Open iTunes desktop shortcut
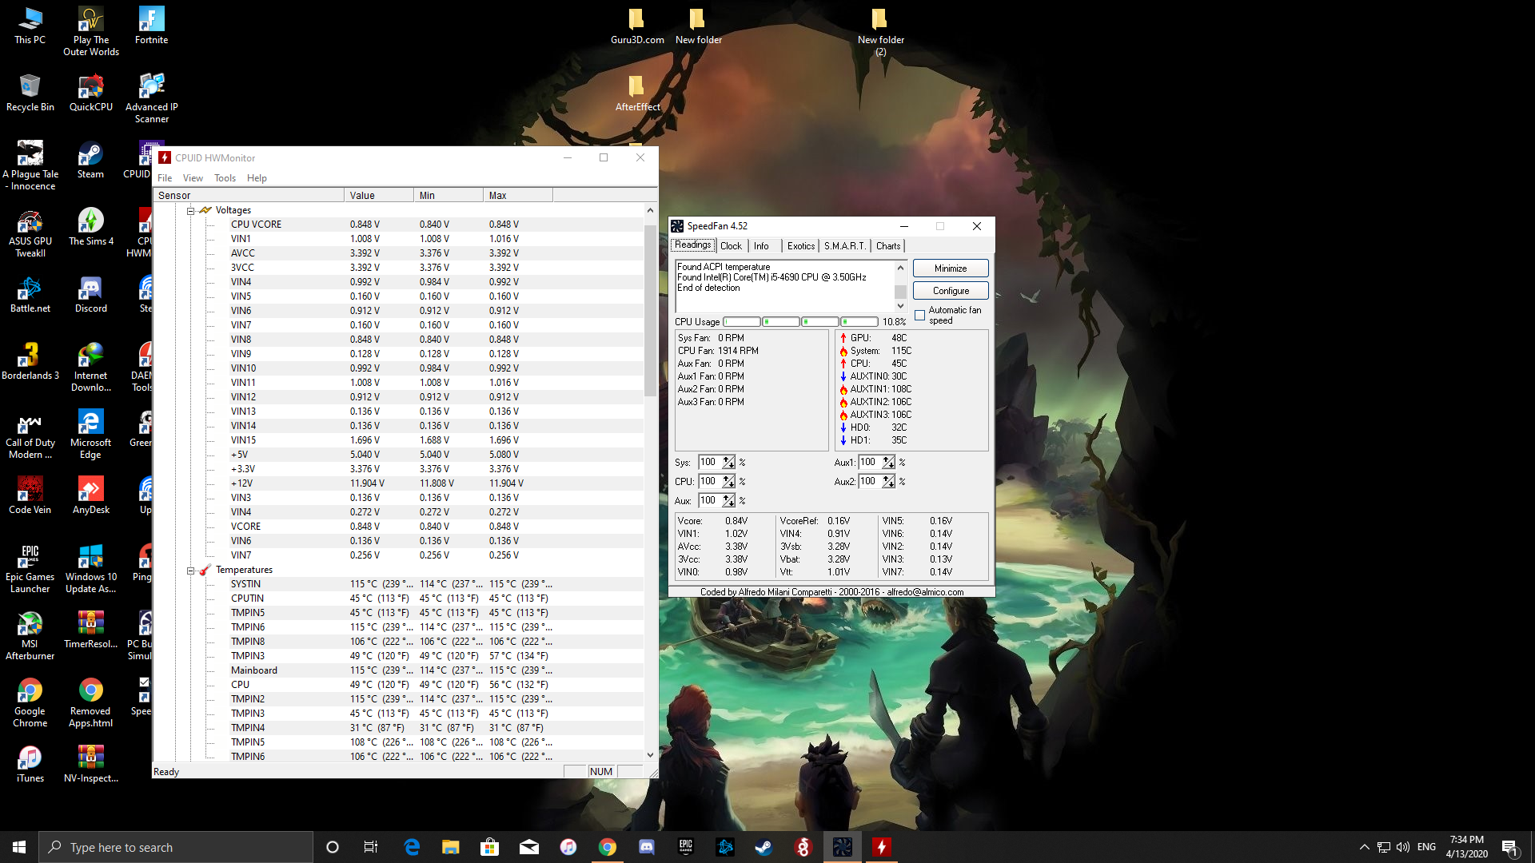Screen dimensions: 1535x863 [30, 764]
